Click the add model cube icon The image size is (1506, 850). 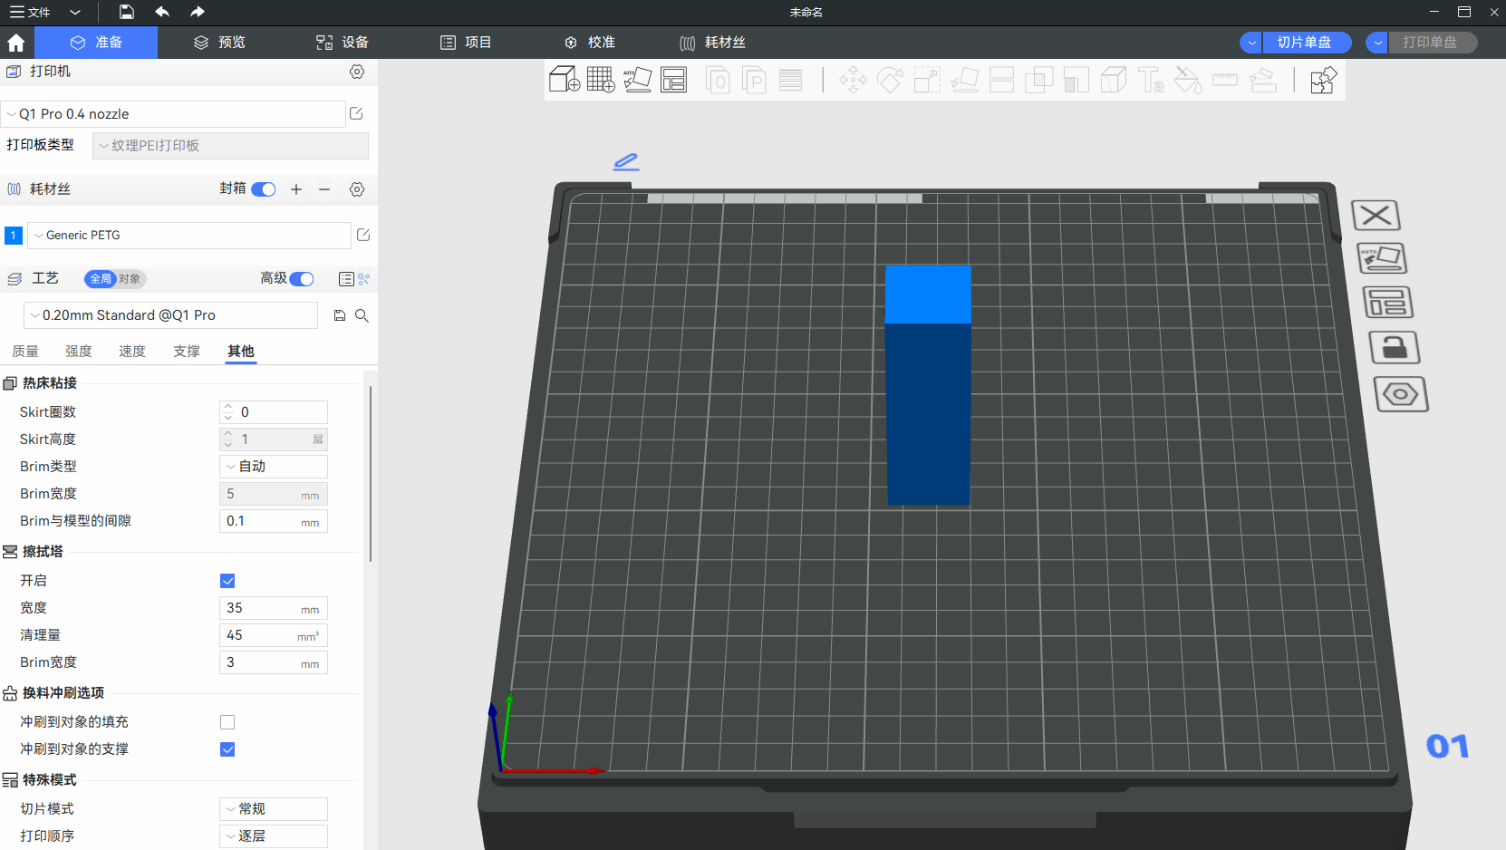click(x=564, y=80)
